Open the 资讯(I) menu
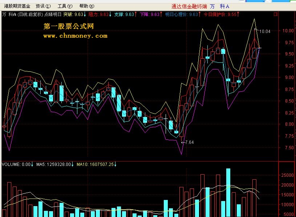The image size is (296, 217). 43,6
